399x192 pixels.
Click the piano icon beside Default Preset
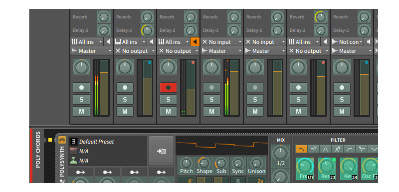click(73, 142)
